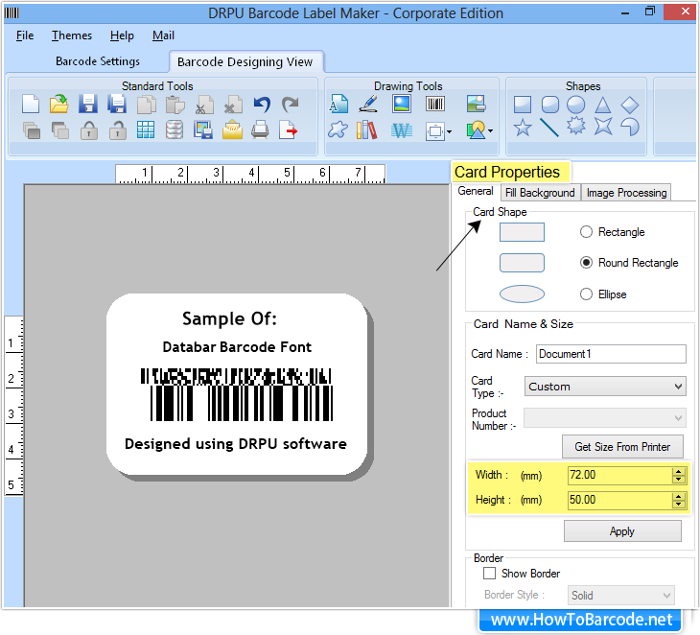Click the Apply button
Viewport: 700px width, 635px height.
(622, 531)
